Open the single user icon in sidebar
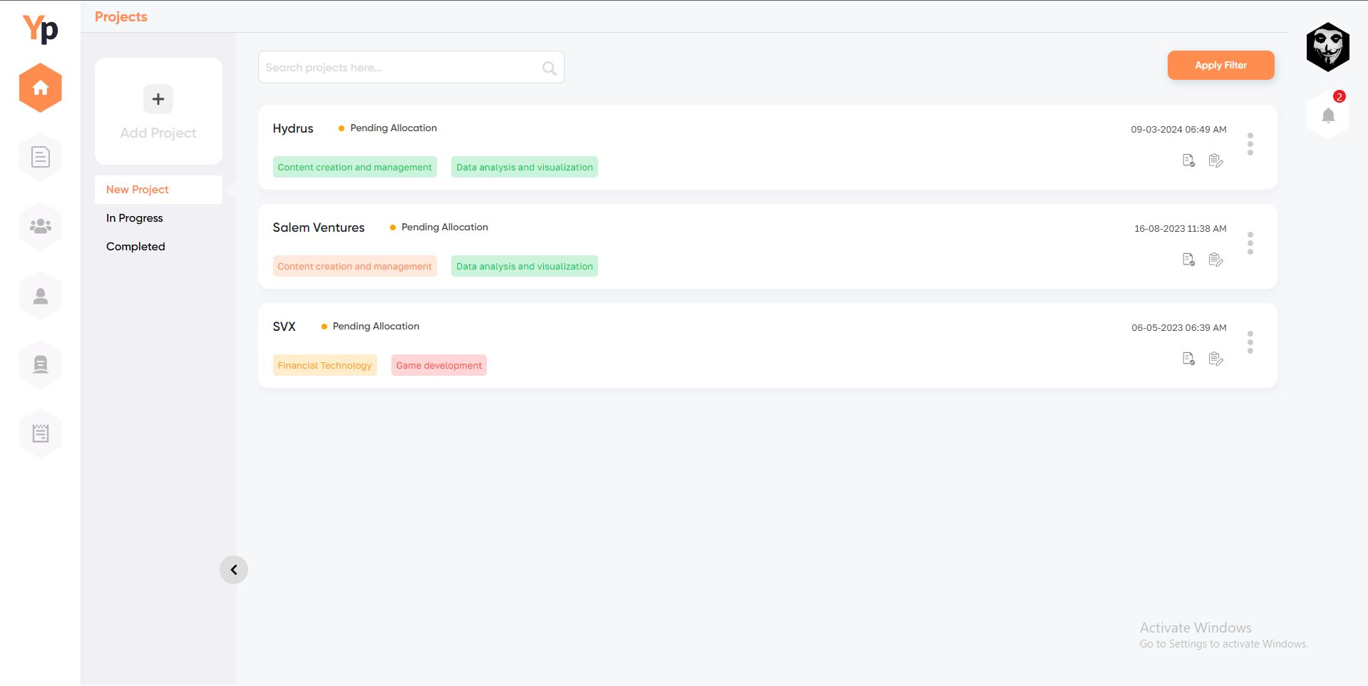 (x=41, y=295)
